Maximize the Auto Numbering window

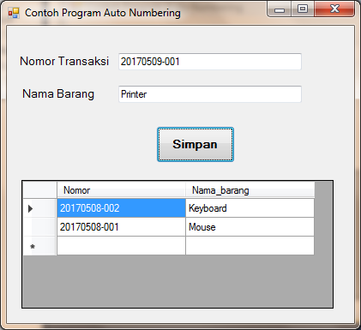pos(303,9)
